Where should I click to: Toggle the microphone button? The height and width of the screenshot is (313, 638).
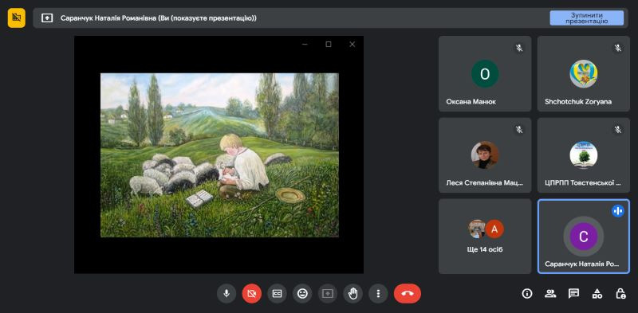click(x=226, y=294)
